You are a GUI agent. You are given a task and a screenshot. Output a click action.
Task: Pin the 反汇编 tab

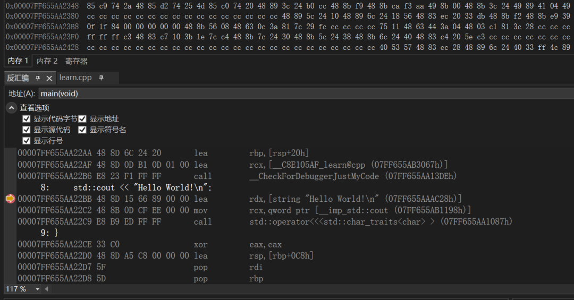coord(38,78)
